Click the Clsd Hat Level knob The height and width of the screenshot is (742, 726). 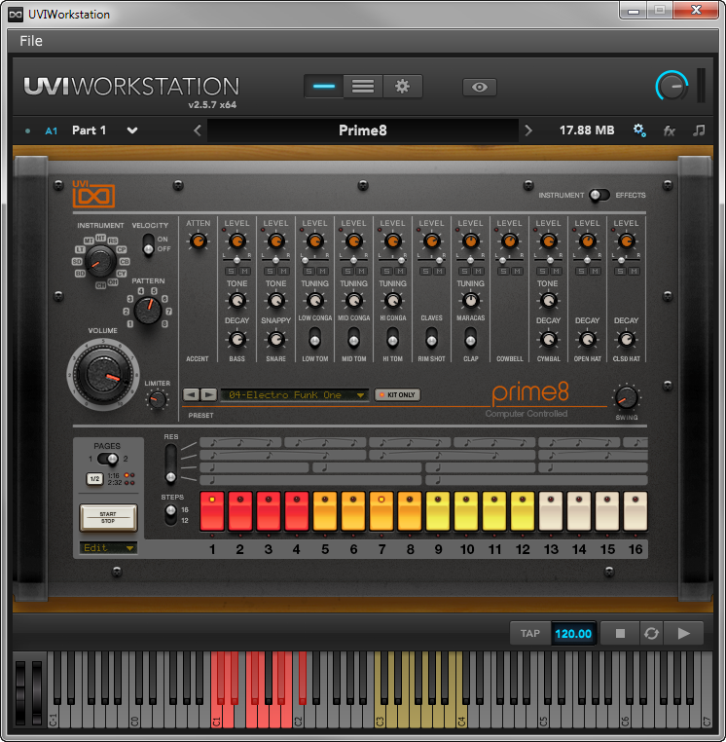tap(626, 241)
